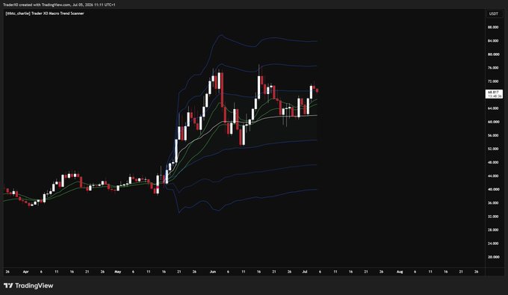Viewport: 508px width, 295px height.
Task: Click the Trader XO Macro Trend Scanner label
Action: pos(45,13)
